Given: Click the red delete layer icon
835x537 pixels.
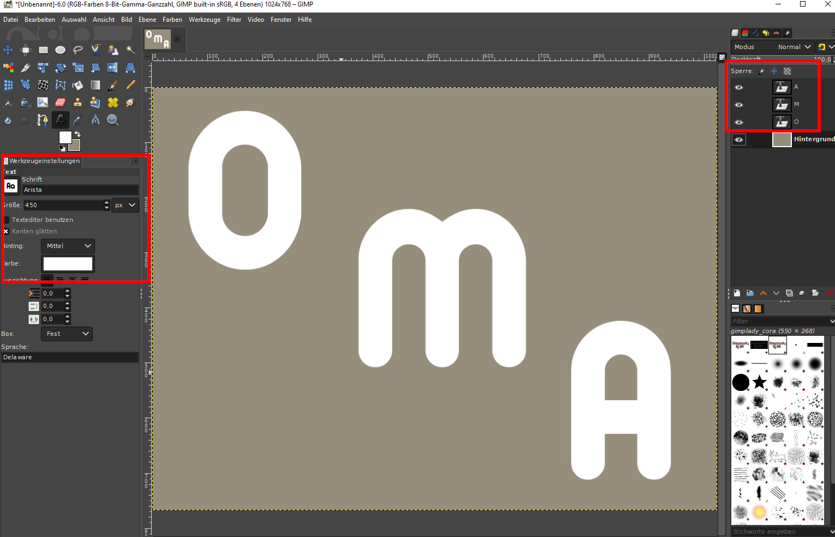Looking at the screenshot, I should (x=830, y=293).
